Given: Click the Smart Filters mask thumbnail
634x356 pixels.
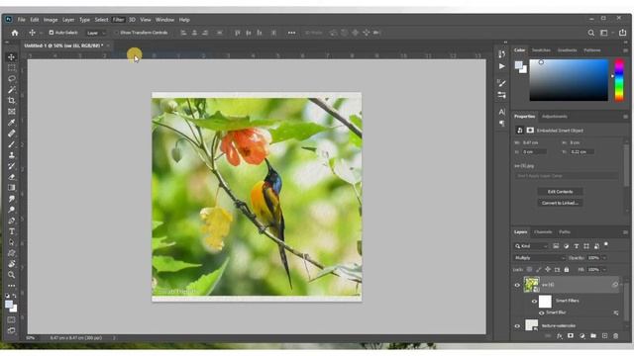Looking at the screenshot, I should pos(545,301).
